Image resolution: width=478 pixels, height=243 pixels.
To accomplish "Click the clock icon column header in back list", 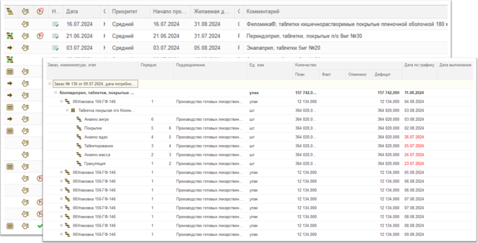I will (x=40, y=12).
